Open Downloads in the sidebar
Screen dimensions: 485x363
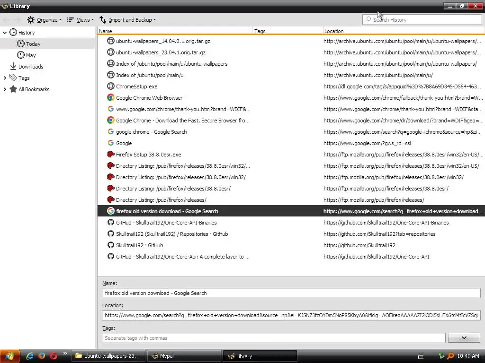[x=27, y=67]
